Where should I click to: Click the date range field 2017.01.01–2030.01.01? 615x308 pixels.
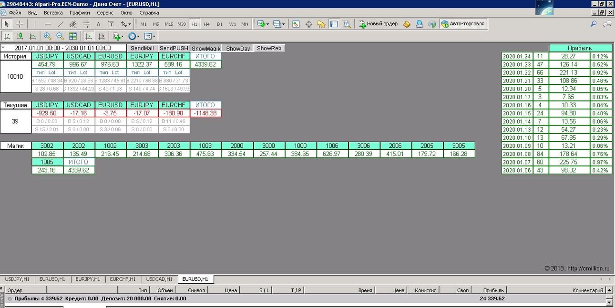pos(62,48)
